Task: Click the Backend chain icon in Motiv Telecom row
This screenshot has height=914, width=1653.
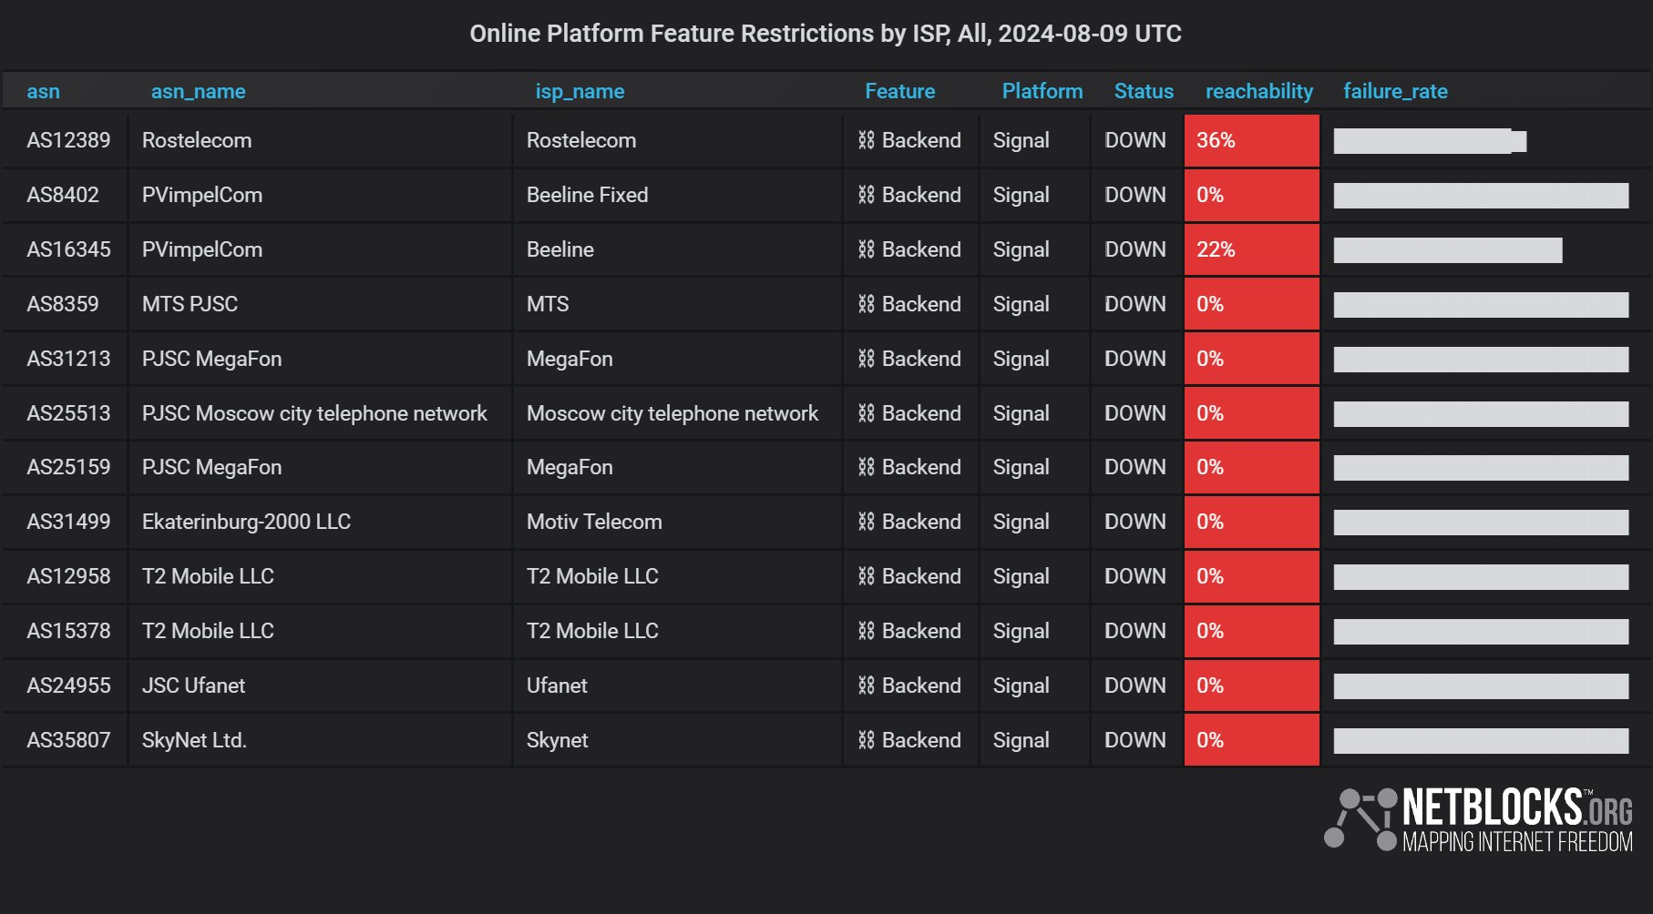Action: tap(866, 522)
